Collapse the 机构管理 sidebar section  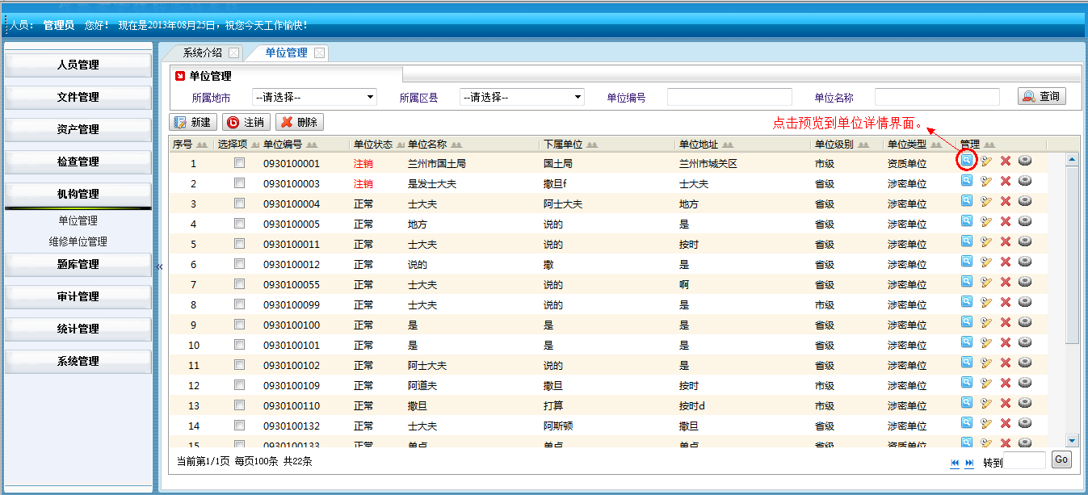click(78, 194)
